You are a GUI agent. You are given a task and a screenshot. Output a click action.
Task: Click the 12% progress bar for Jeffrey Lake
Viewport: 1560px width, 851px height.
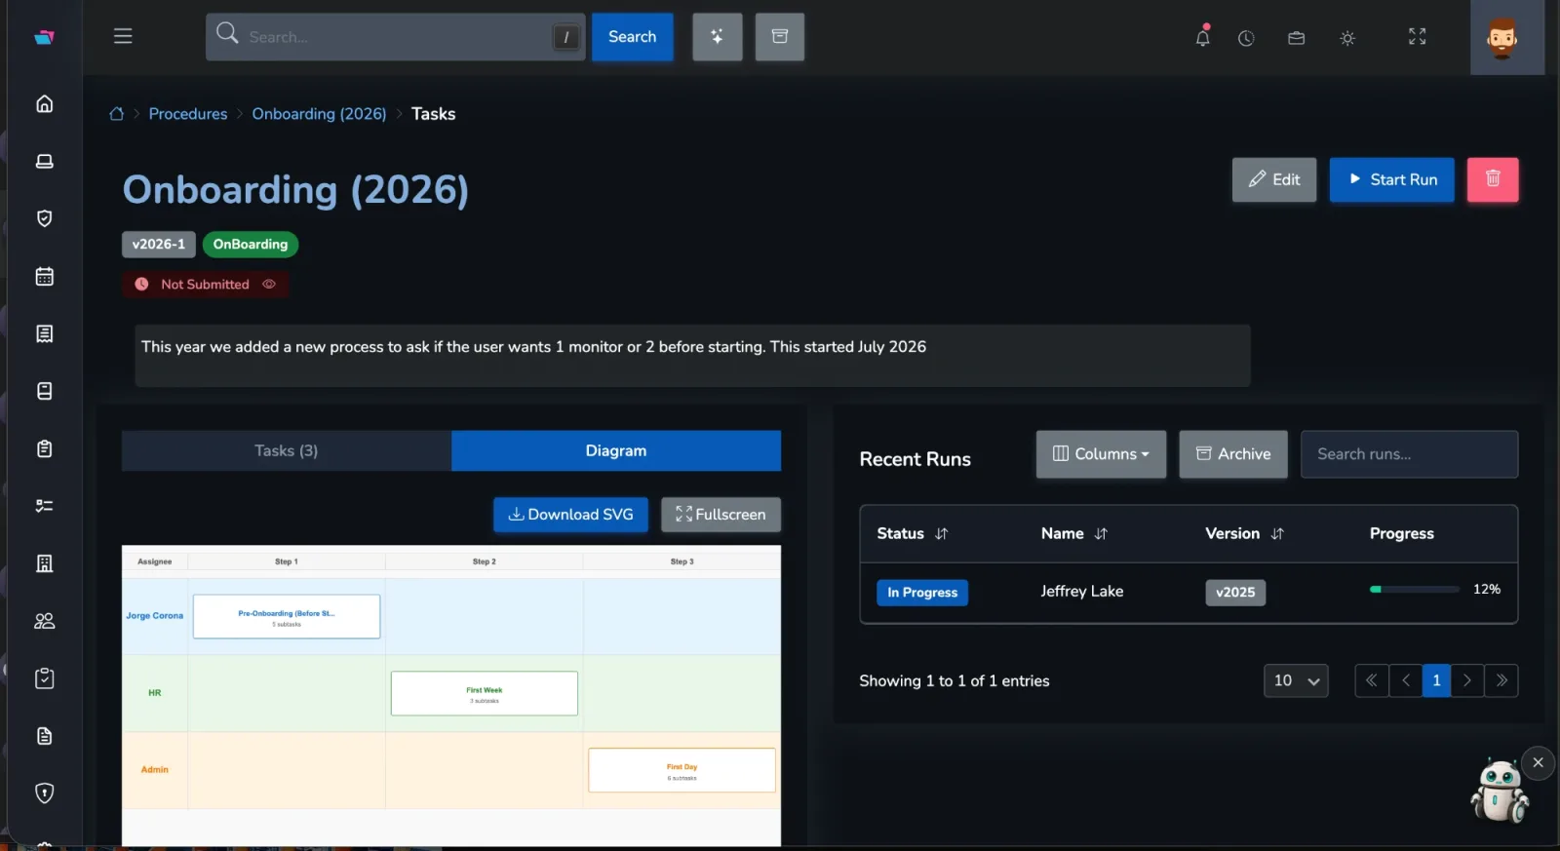point(1414,590)
